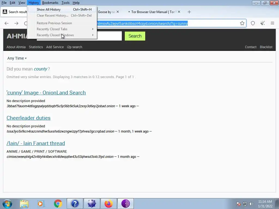Choose Restore Previous Session
This screenshot has width=279, height=209.
pos(62,23)
